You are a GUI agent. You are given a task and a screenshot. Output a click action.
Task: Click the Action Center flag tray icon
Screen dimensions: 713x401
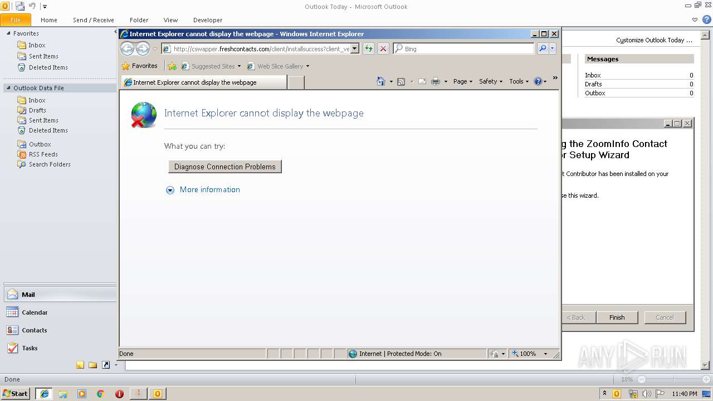point(660,394)
